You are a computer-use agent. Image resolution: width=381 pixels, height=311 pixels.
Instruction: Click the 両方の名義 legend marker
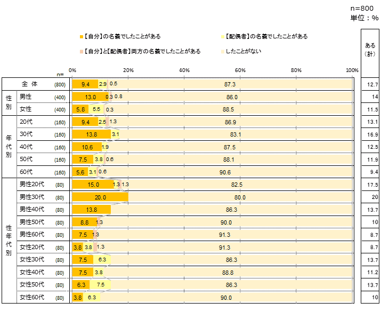81,52
